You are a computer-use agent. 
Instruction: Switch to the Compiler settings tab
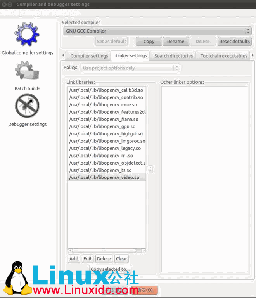(x=89, y=56)
